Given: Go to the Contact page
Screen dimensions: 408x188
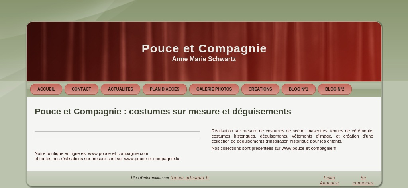Looking at the screenshot, I should (x=81, y=89).
